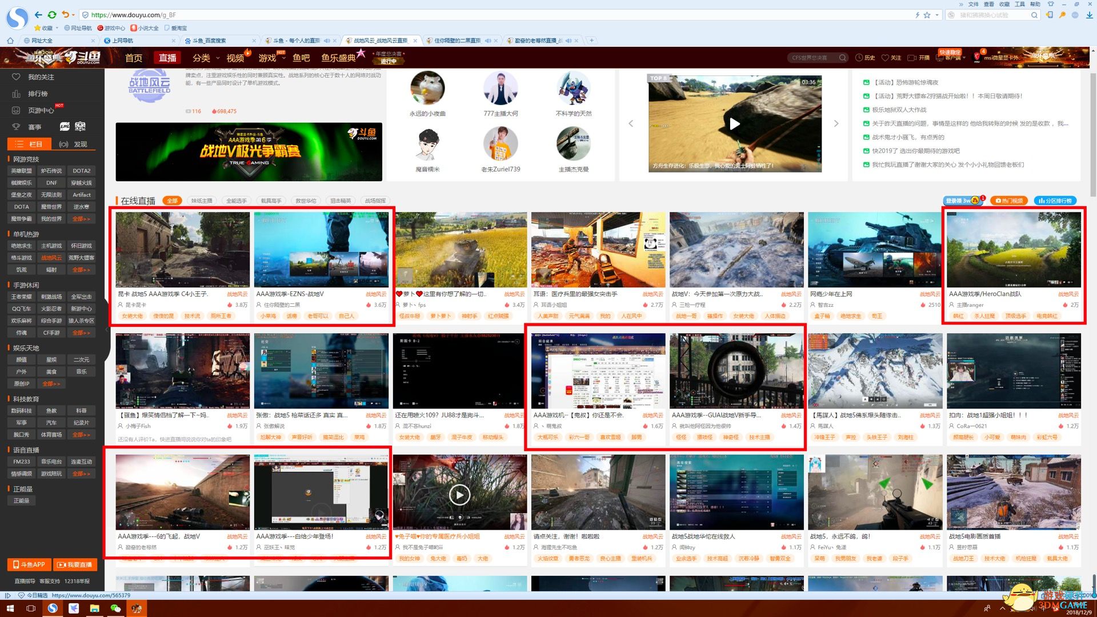Open streamer avatar 永远的小夜曲

(427, 88)
